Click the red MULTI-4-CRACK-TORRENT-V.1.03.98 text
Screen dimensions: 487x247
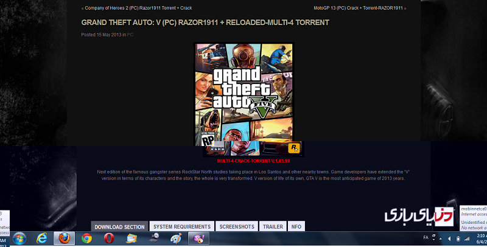(x=253, y=161)
